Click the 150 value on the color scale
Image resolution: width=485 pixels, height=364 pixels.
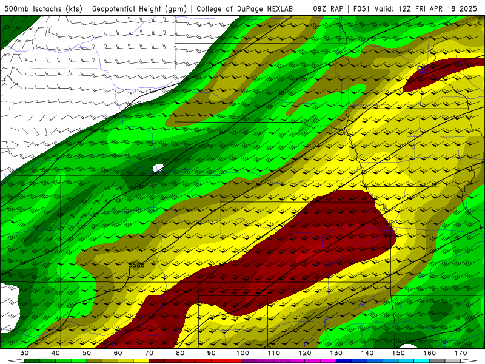[398, 353]
